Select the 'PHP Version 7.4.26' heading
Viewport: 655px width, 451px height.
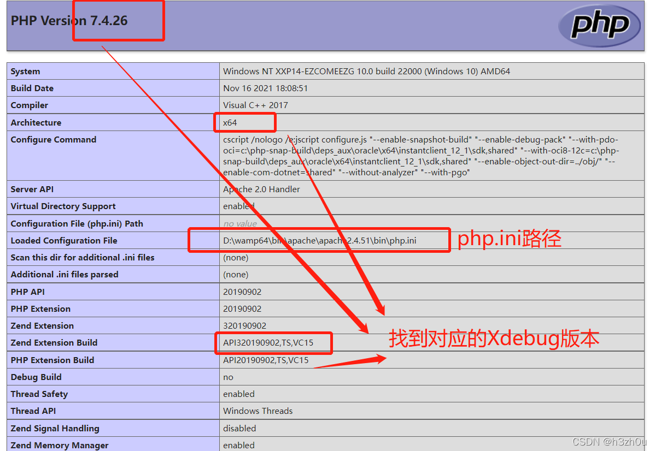pyautogui.click(x=69, y=20)
